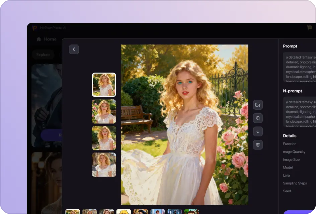Delete the image using the trash icon
The image size is (316, 214).
tap(258, 145)
